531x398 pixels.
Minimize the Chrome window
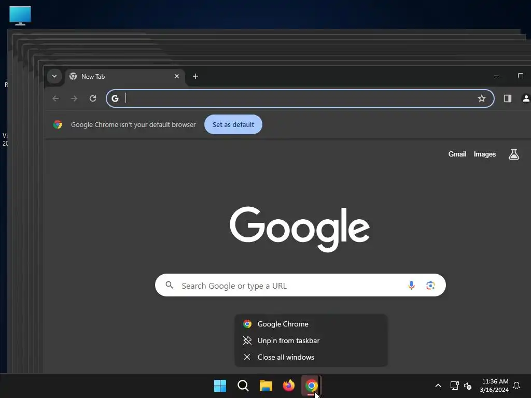click(x=497, y=76)
